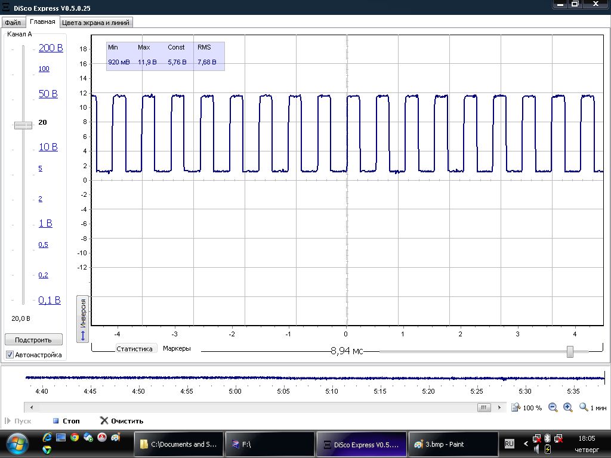
Task: Choose the 10 В voltage range
Action: point(48,147)
